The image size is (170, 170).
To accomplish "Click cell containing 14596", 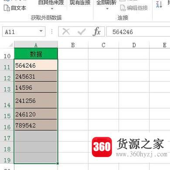I will pos(36,87).
